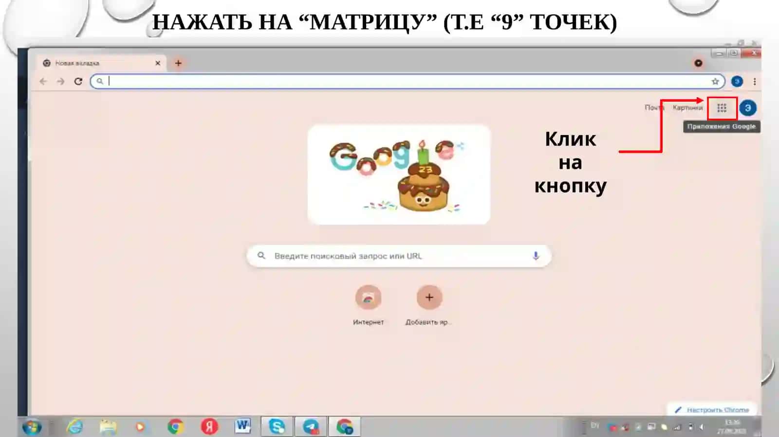Image resolution: width=779 pixels, height=437 pixels.
Task: Close the Новая вкладка tab
Action: click(x=158, y=63)
